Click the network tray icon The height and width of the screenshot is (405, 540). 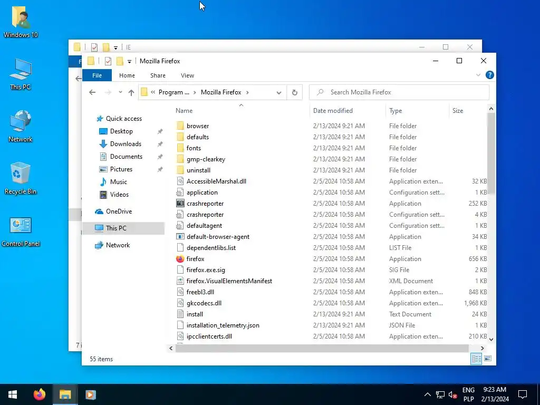tap(440, 394)
